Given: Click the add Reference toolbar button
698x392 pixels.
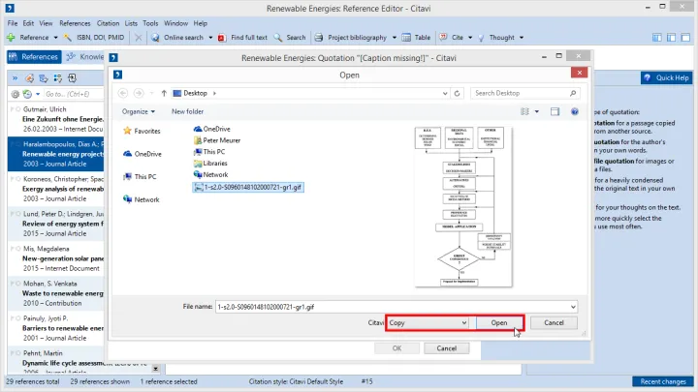Looking at the screenshot, I should coord(27,38).
